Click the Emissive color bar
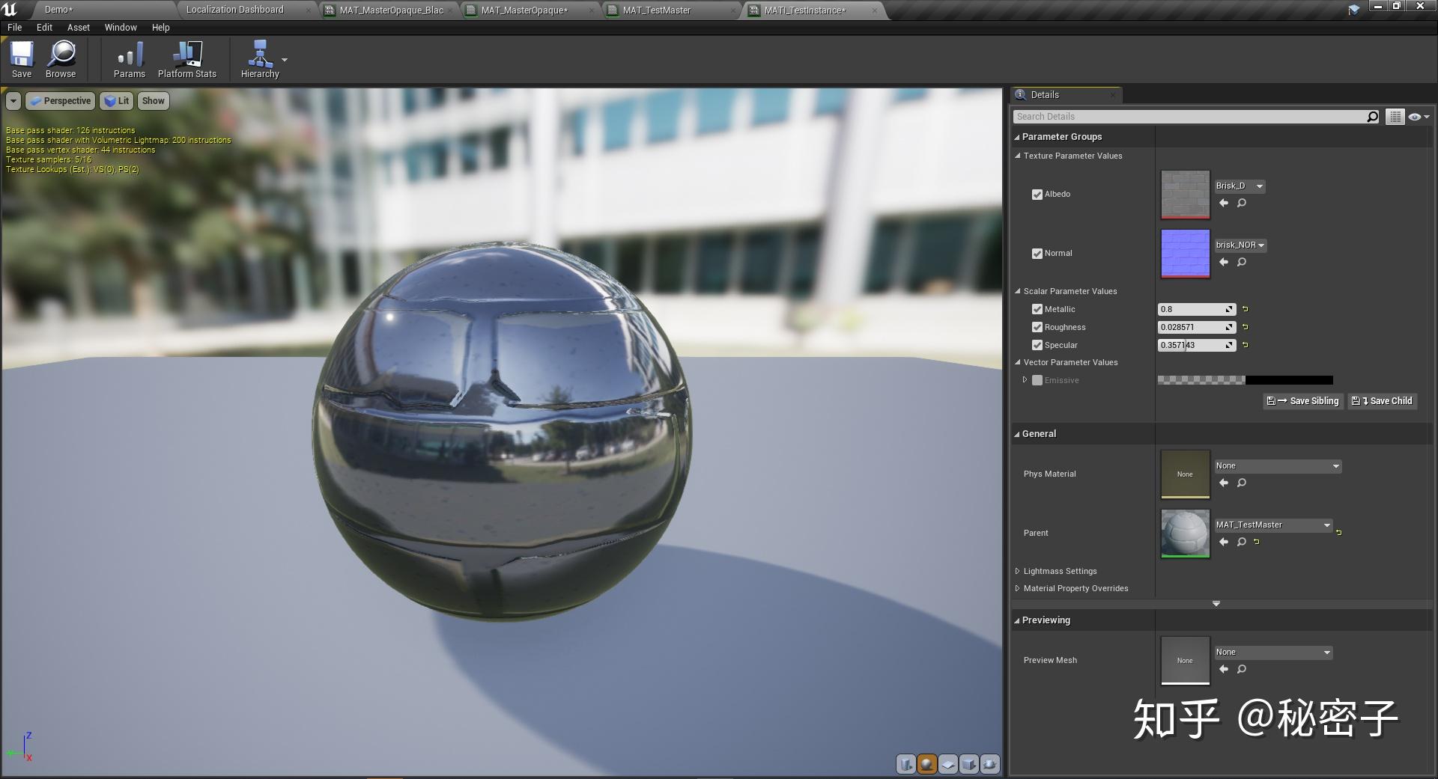 [1246, 380]
